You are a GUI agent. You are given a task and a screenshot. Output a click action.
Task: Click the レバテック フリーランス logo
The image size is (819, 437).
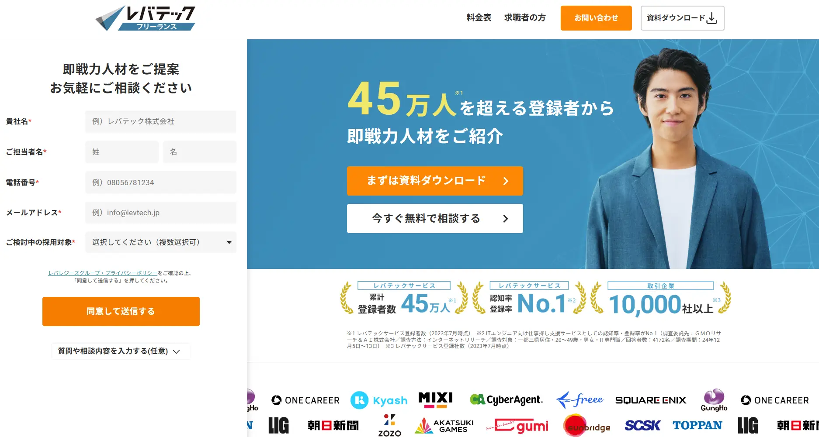coord(146,18)
